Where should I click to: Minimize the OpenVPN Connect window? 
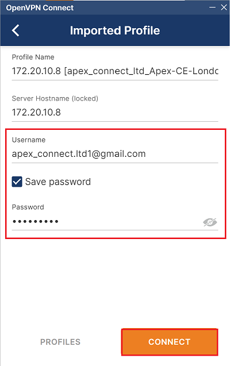[x=212, y=7]
